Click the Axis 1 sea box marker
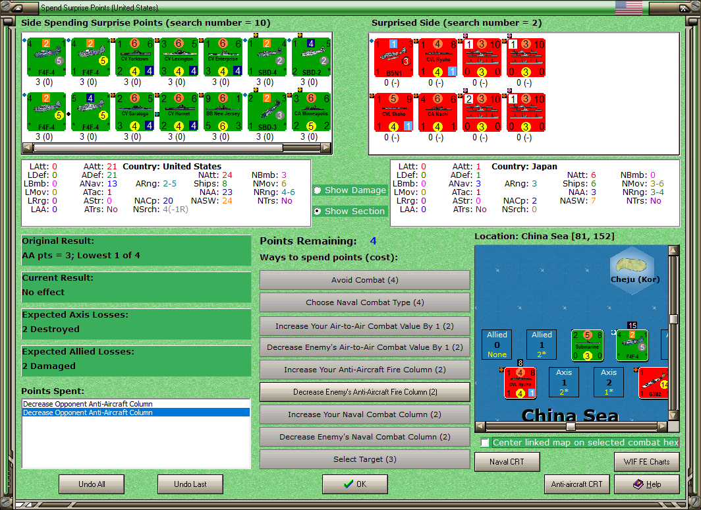The image size is (701, 510). point(564,382)
